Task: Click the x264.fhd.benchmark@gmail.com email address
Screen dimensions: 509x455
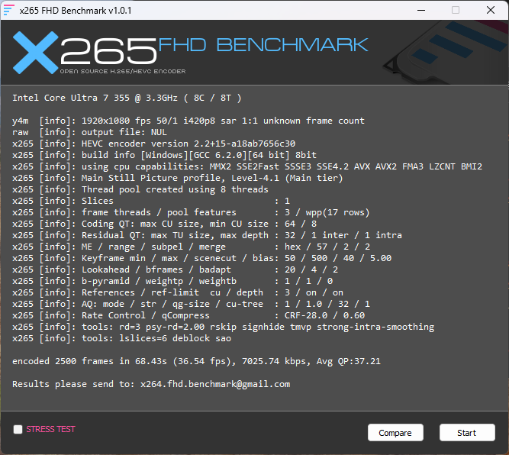Action: 215,384
